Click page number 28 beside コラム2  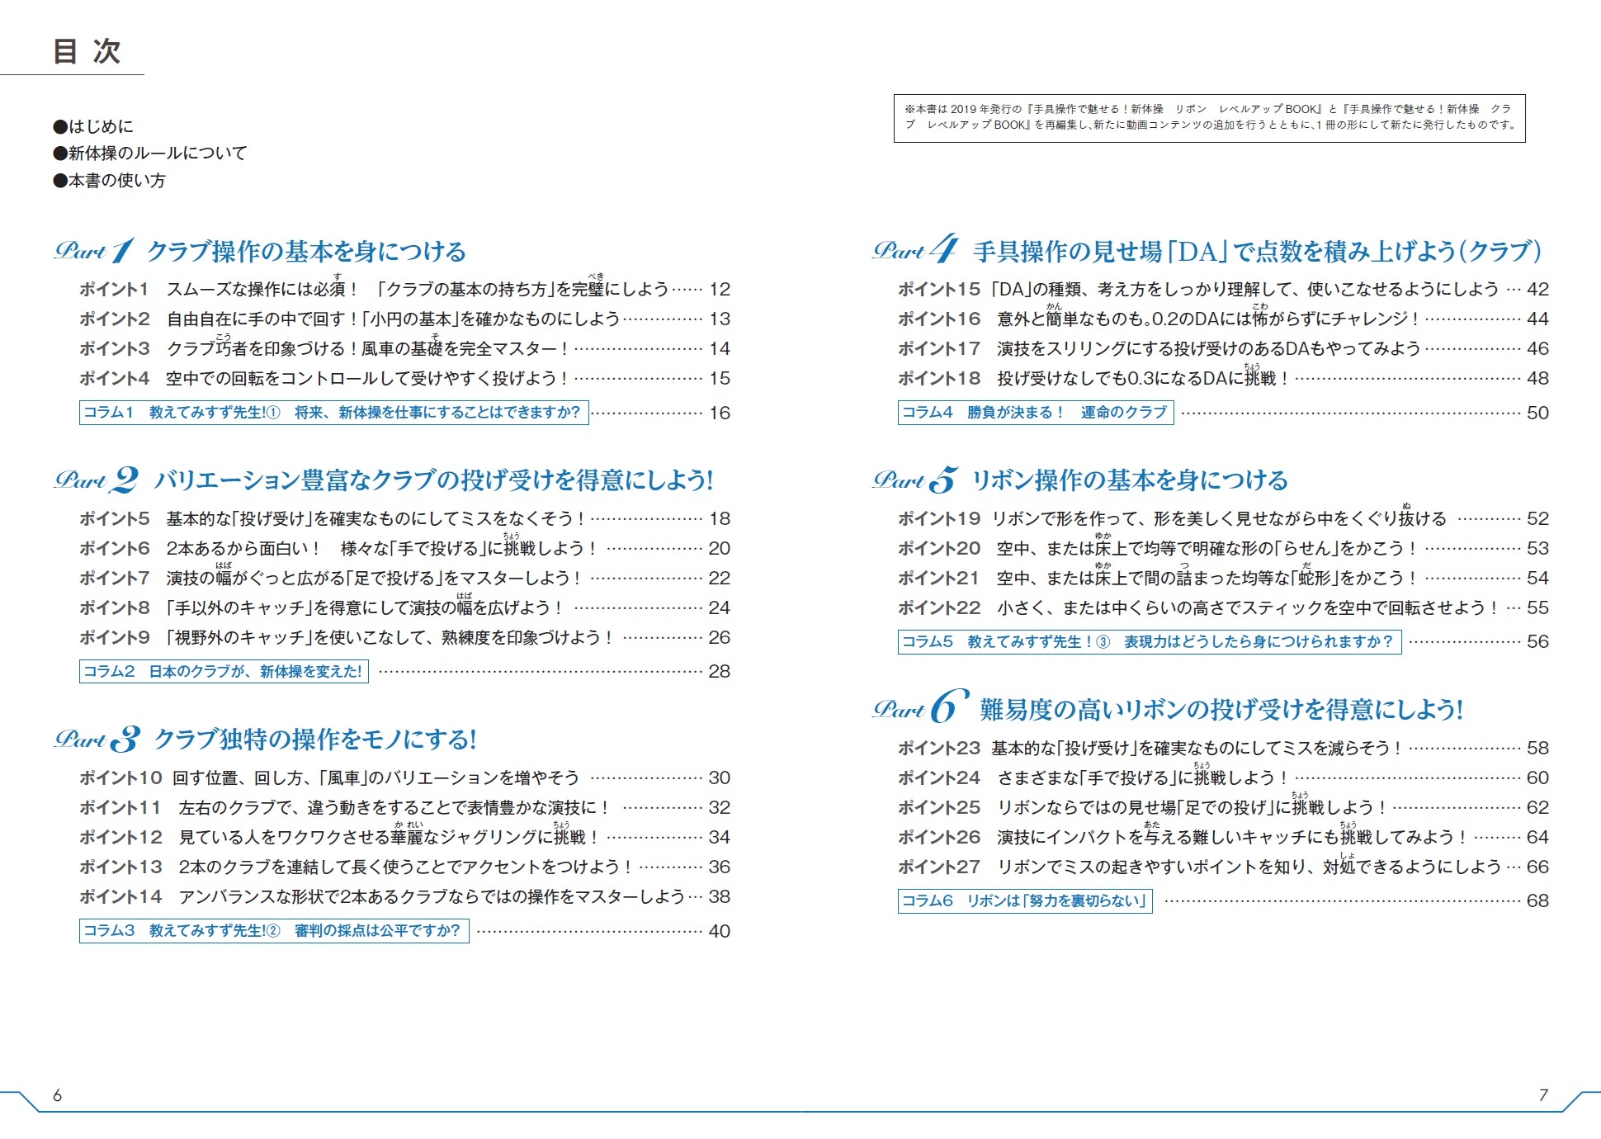coord(720,671)
